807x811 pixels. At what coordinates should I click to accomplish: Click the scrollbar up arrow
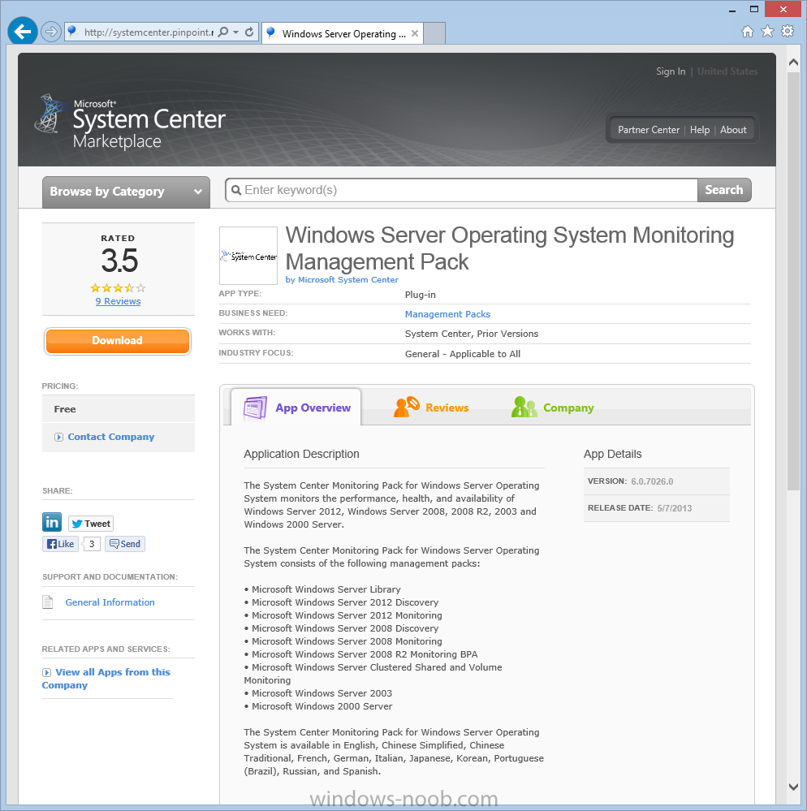click(793, 62)
